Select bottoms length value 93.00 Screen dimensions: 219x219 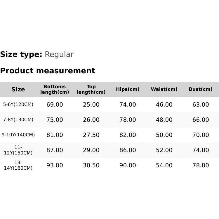[55, 165]
